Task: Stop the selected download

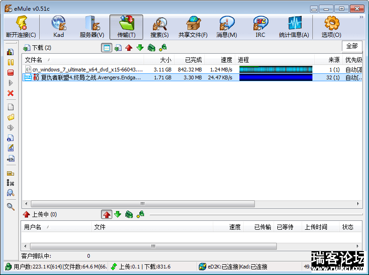Action: [11, 72]
